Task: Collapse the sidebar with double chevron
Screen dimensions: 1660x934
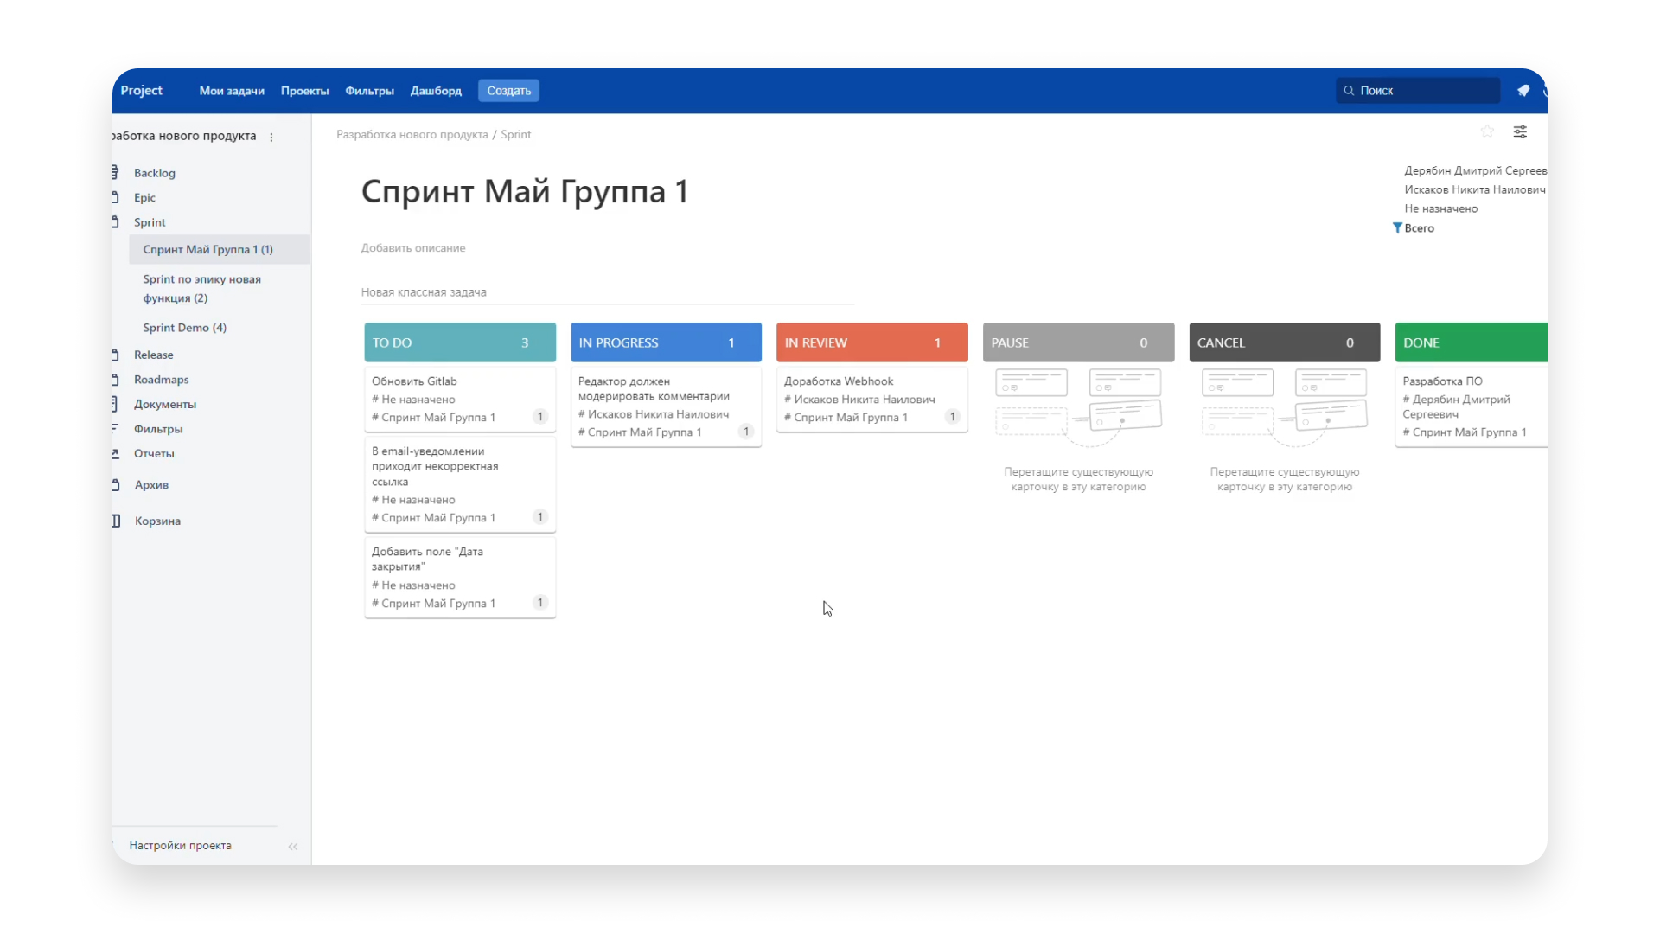Action: [293, 847]
